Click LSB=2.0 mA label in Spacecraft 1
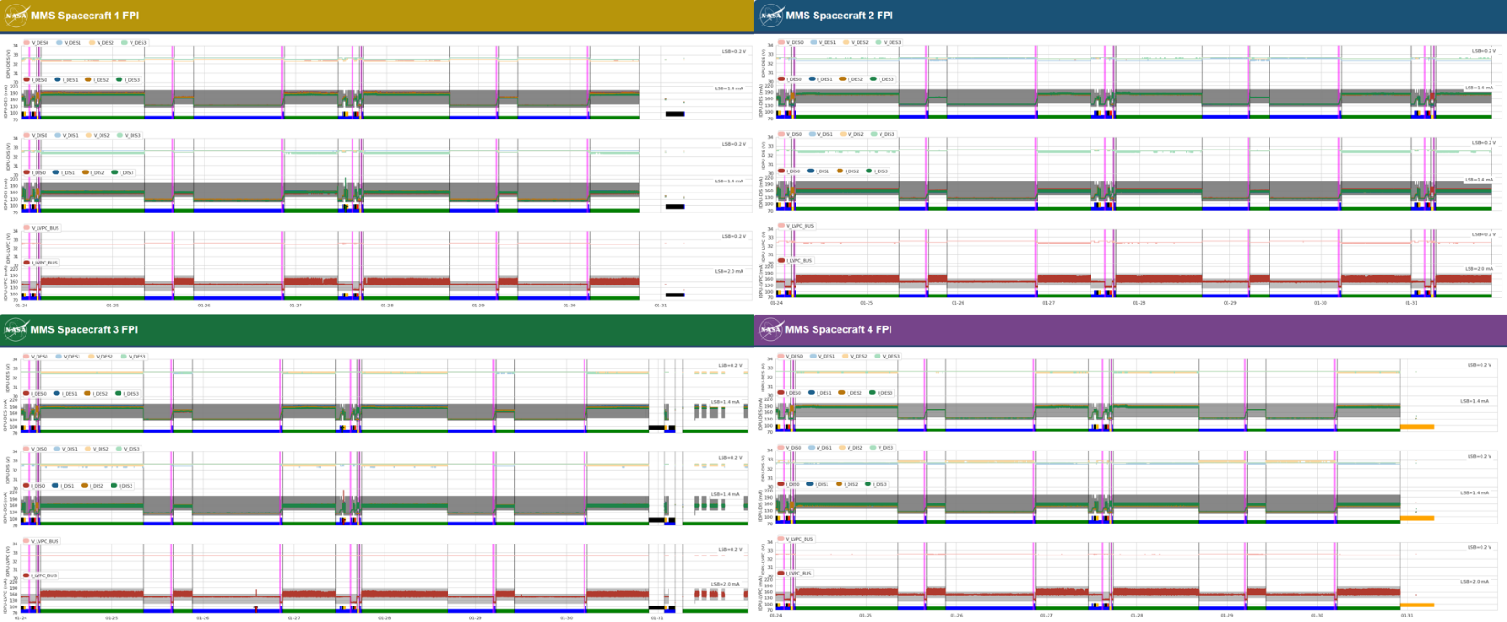The width and height of the screenshot is (1507, 622). point(732,271)
